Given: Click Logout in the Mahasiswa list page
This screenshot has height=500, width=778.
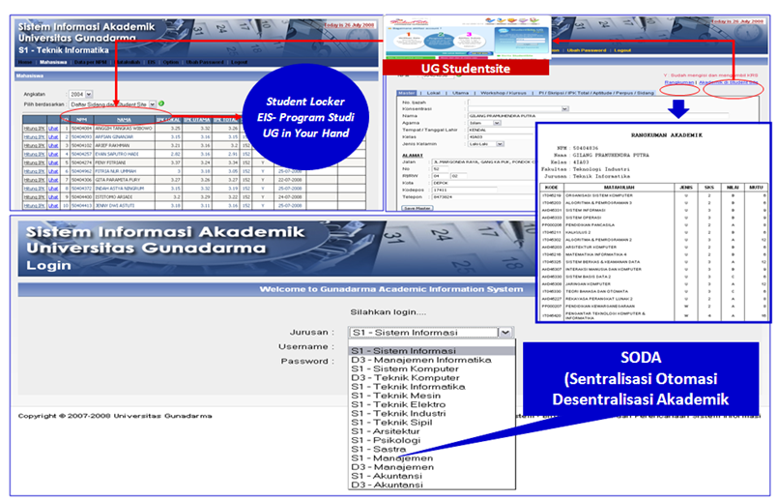Looking at the screenshot, I should [239, 62].
